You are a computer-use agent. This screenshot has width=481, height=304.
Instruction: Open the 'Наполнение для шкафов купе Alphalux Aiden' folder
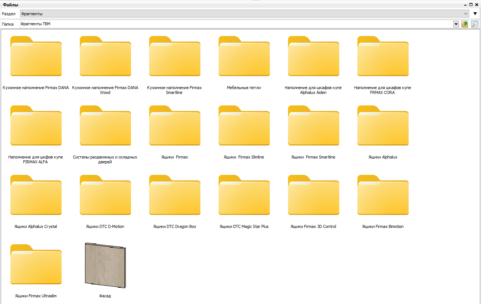(314, 56)
